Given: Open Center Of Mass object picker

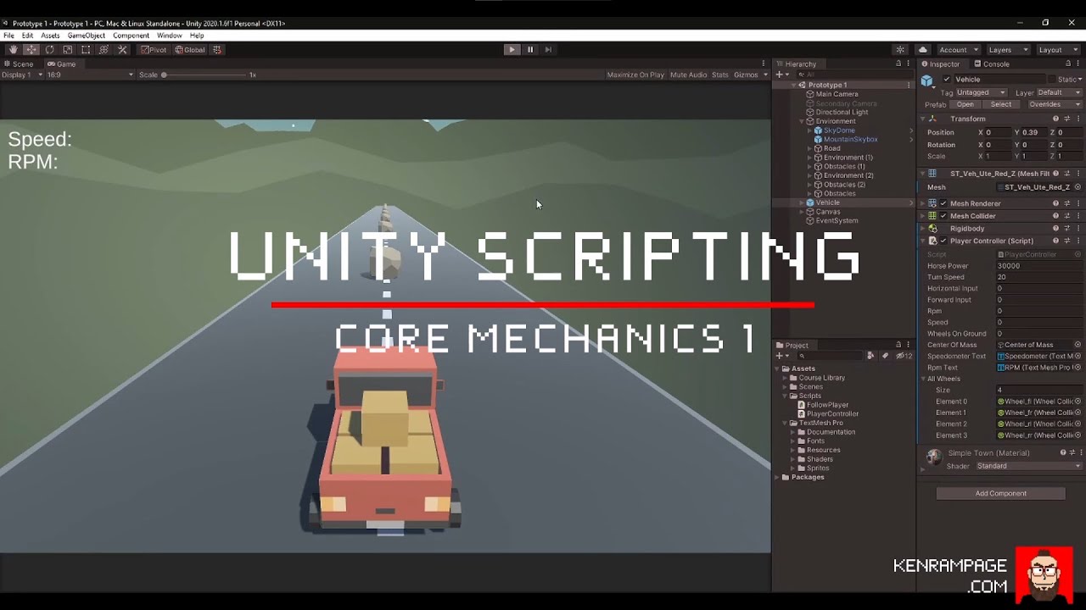Looking at the screenshot, I should (1078, 345).
